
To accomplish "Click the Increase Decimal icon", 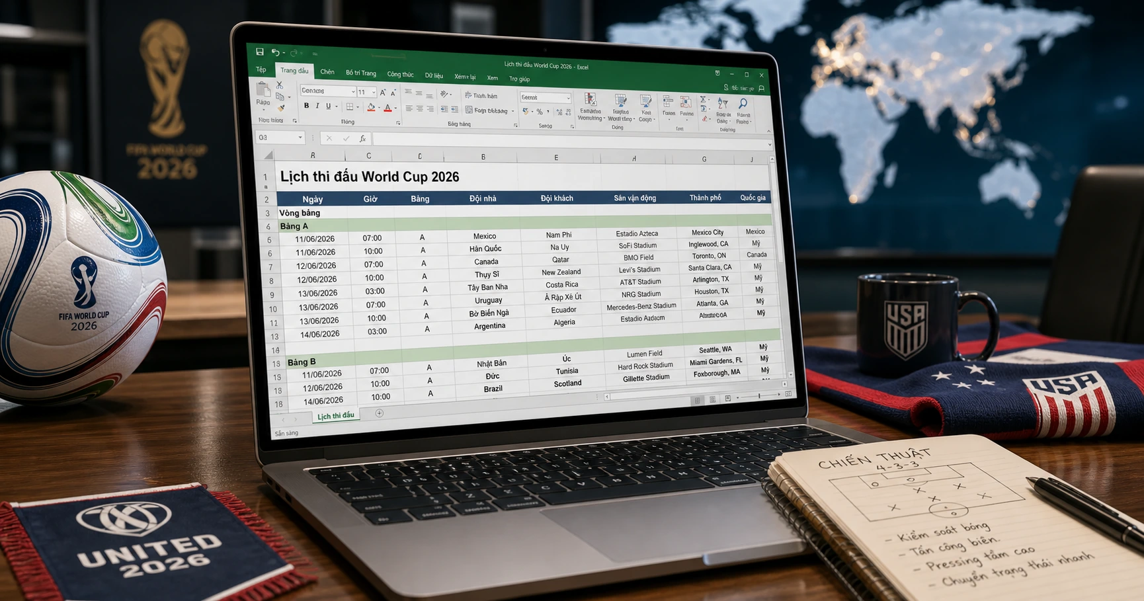I will coord(559,112).
